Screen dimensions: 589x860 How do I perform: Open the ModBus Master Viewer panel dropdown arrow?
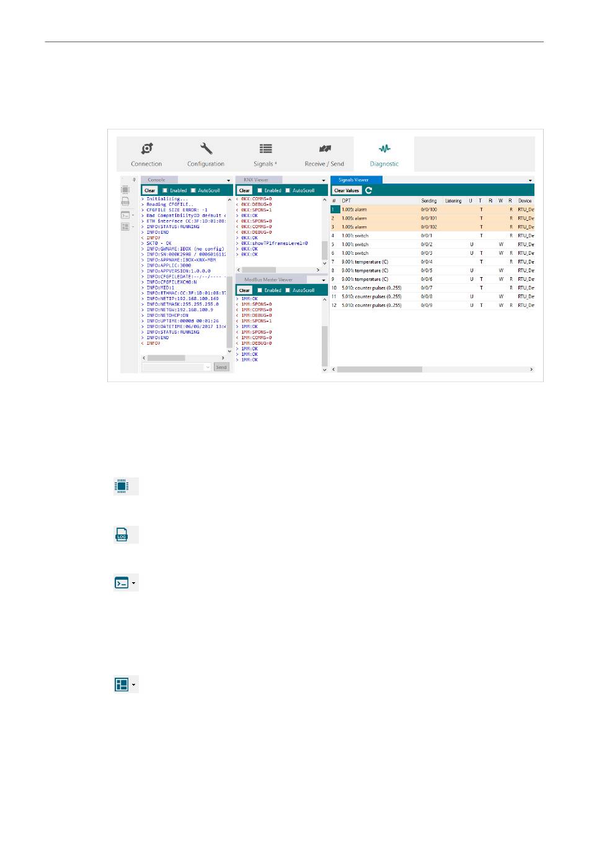[324, 280]
